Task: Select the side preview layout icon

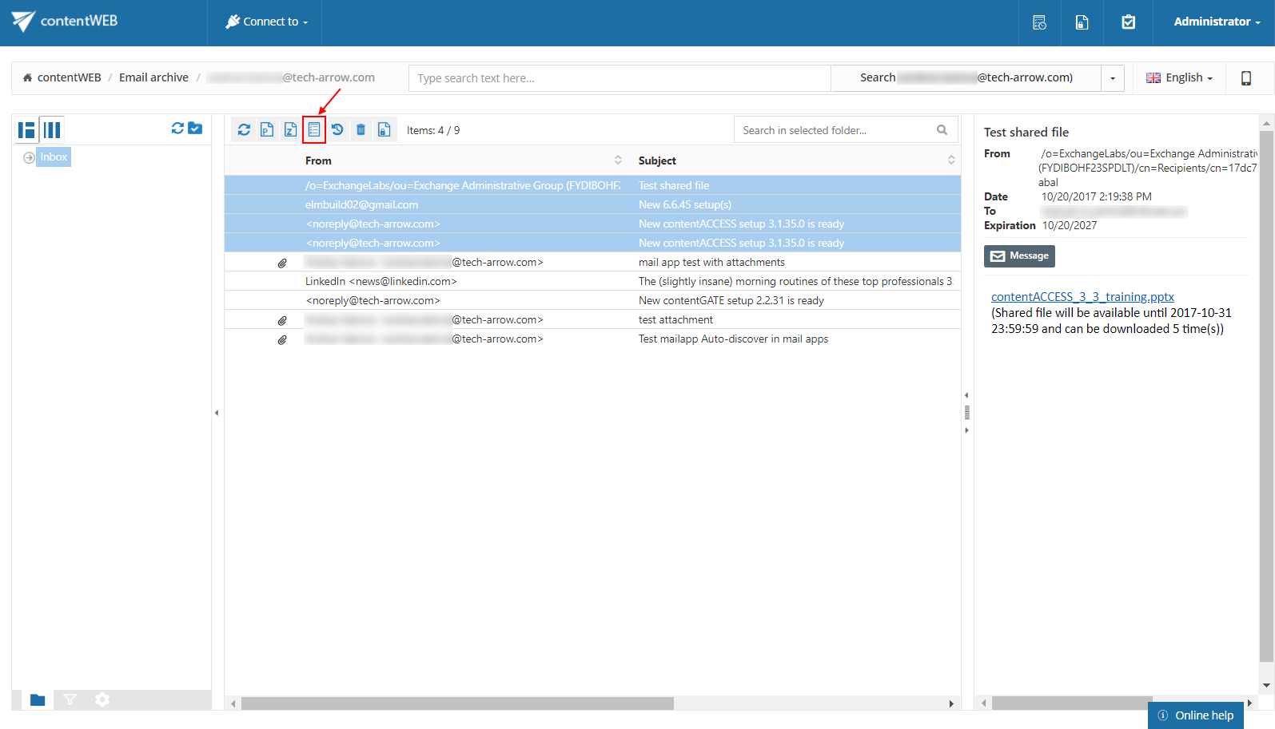Action: coord(26,130)
